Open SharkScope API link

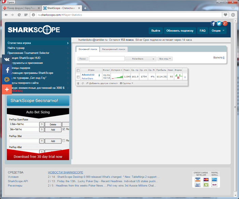click(x=18, y=181)
